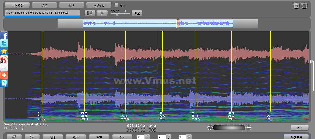The image size is (315, 139).
Task: Share via the Twitter icon
Action: click(4, 43)
